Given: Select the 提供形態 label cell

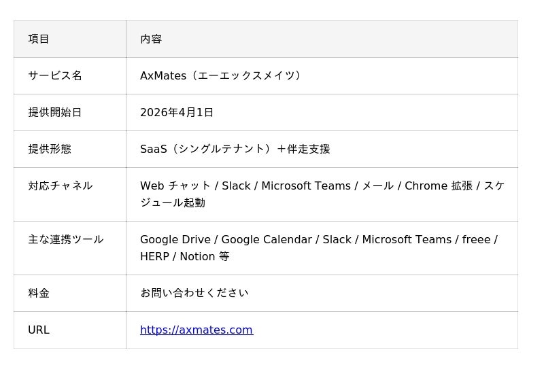Looking at the screenshot, I should [x=50, y=150].
